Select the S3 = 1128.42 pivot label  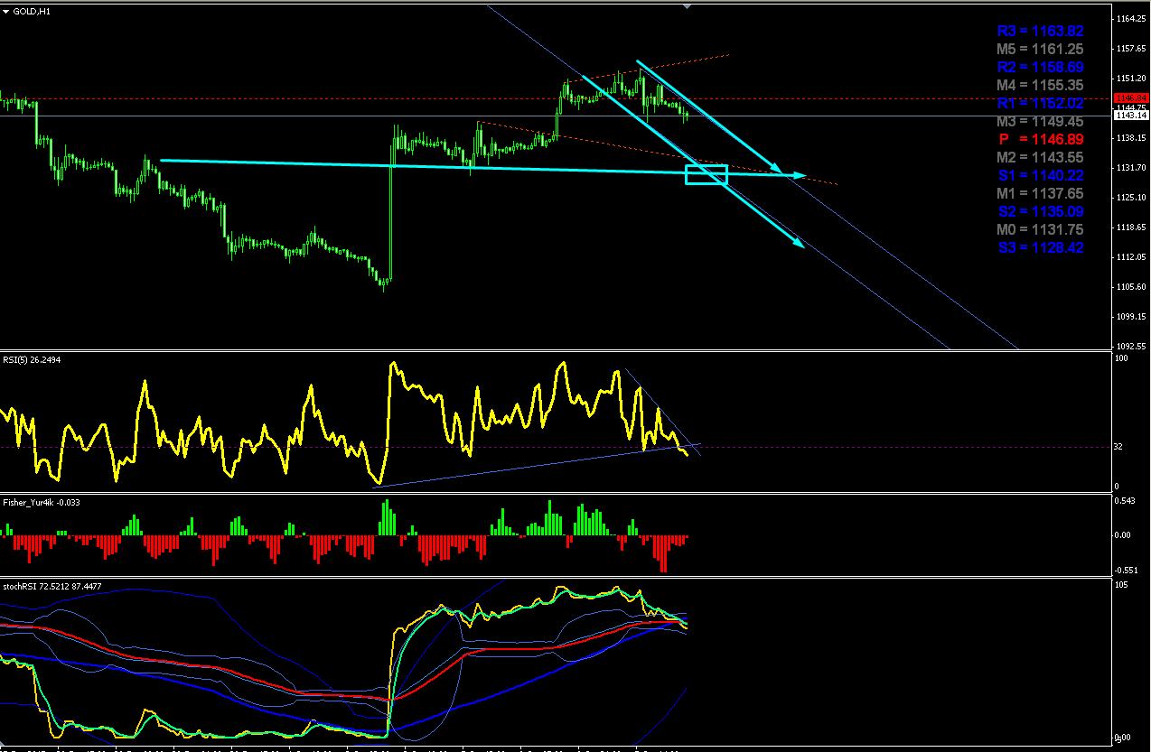click(1041, 247)
